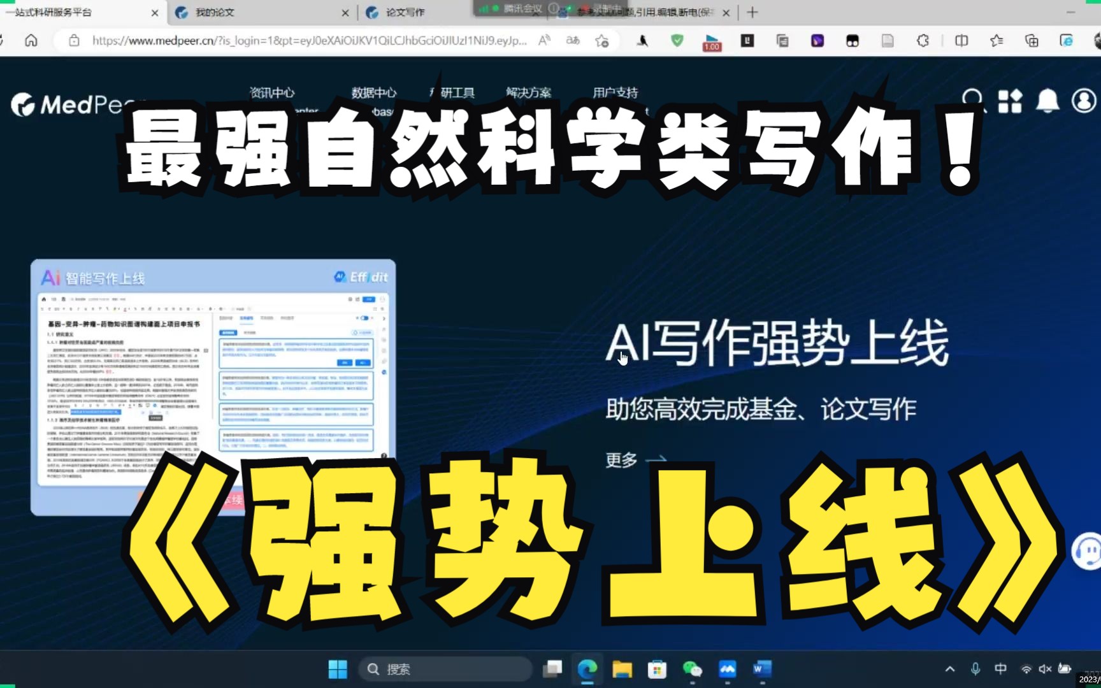Open the translate options dropdown
Image resolution: width=1101 pixels, height=688 pixels.
tap(572, 40)
